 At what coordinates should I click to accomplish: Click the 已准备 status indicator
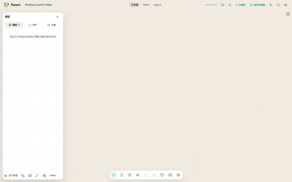tap(240, 5)
